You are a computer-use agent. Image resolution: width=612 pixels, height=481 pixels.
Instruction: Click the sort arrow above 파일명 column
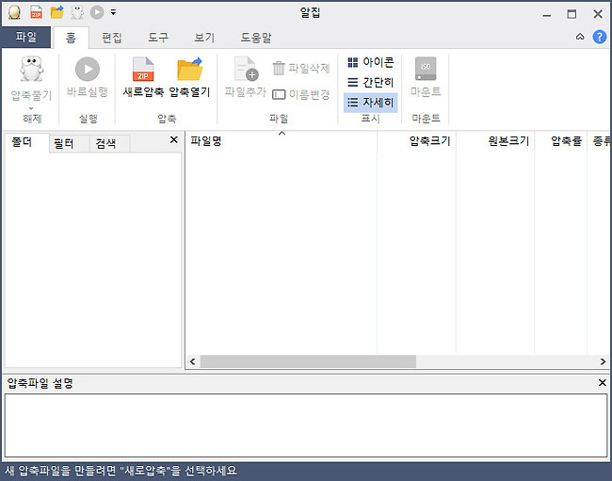282,134
